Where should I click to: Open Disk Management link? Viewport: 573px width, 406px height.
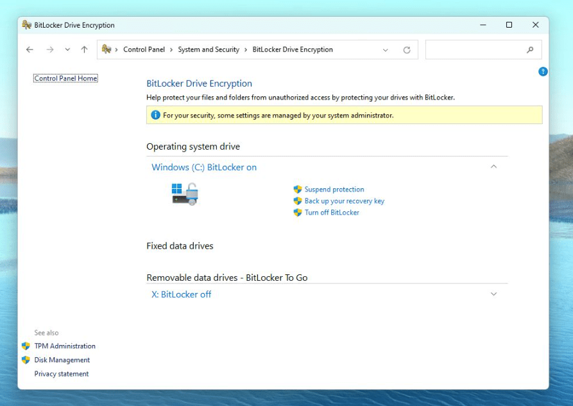[x=62, y=360]
